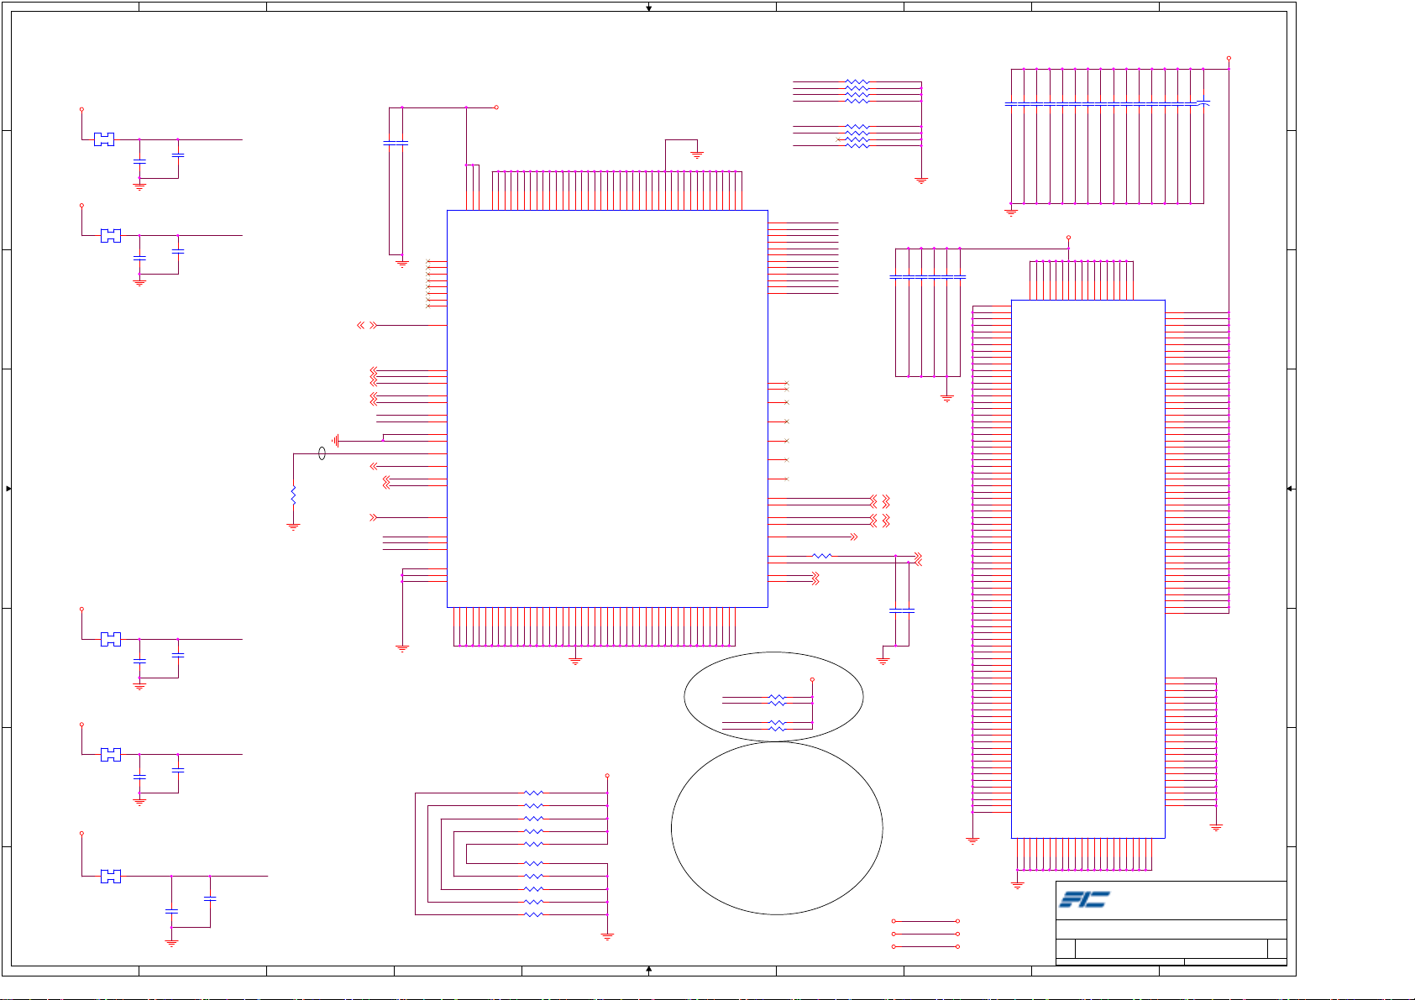
Task: Select the tall rectangular IC on the right
Action: [1087, 568]
